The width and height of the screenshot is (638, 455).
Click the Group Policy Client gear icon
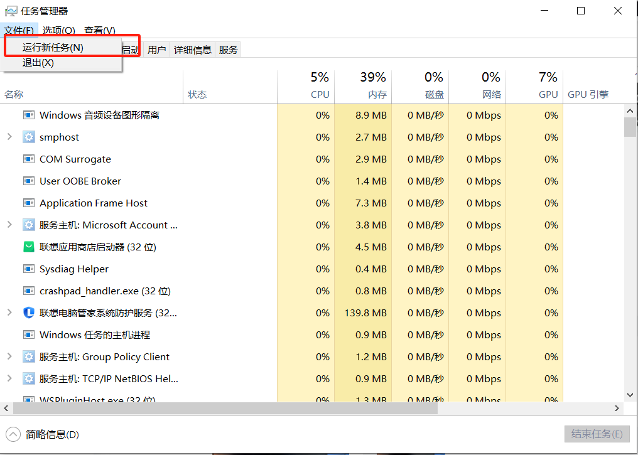(28, 356)
